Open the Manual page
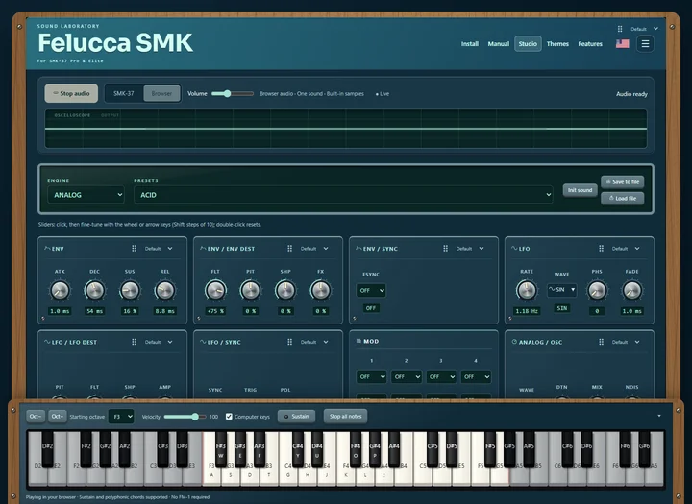The image size is (692, 504). pyautogui.click(x=498, y=43)
